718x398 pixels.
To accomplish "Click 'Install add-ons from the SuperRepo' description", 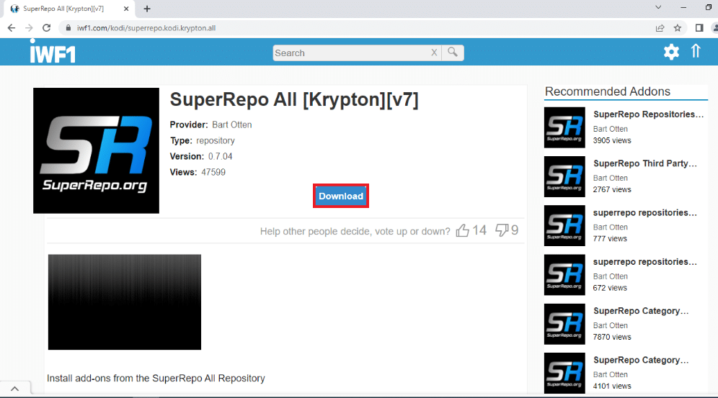I will pos(156,379).
